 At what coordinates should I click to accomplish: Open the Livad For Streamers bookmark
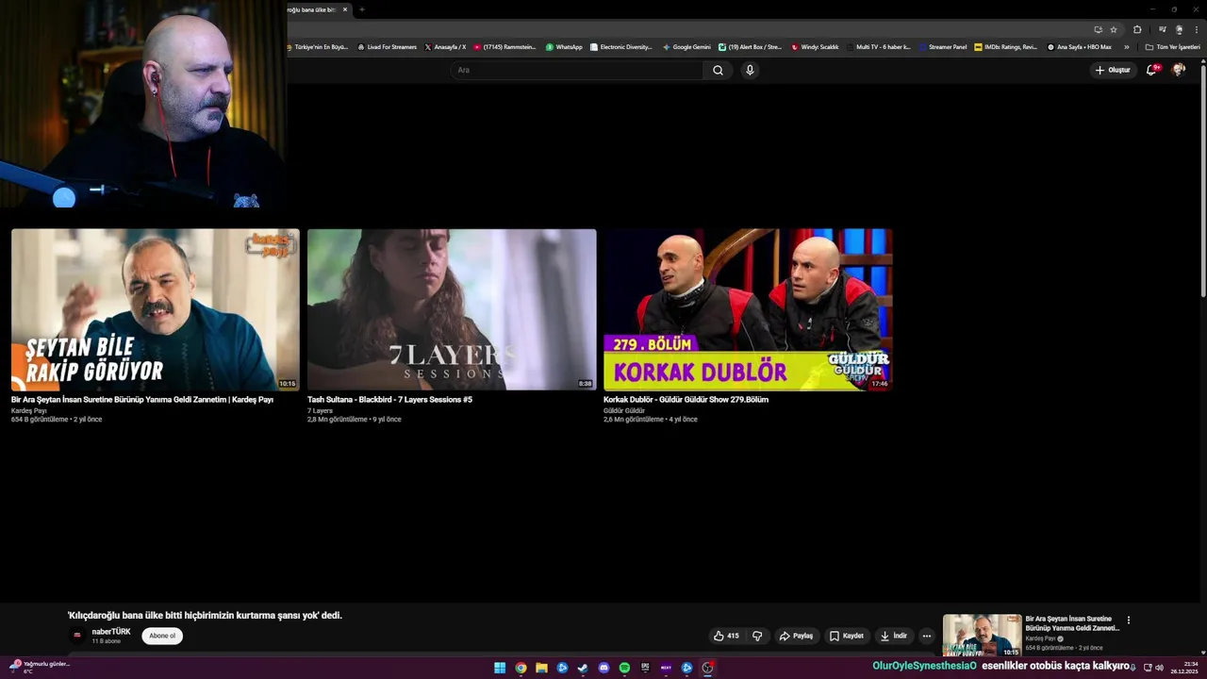pyautogui.click(x=387, y=47)
